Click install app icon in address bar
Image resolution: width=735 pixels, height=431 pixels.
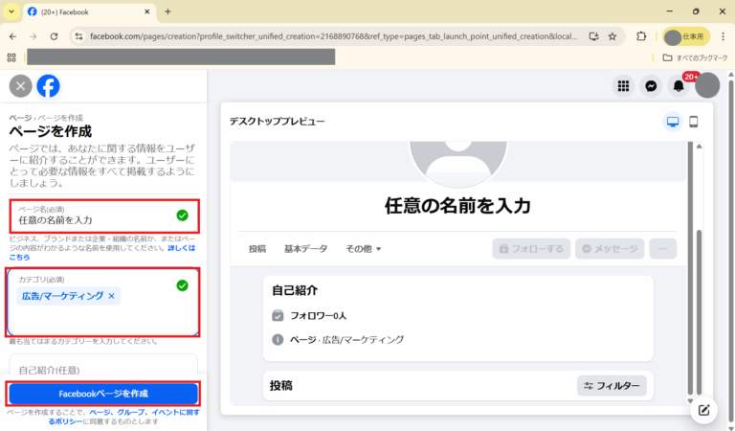(593, 36)
